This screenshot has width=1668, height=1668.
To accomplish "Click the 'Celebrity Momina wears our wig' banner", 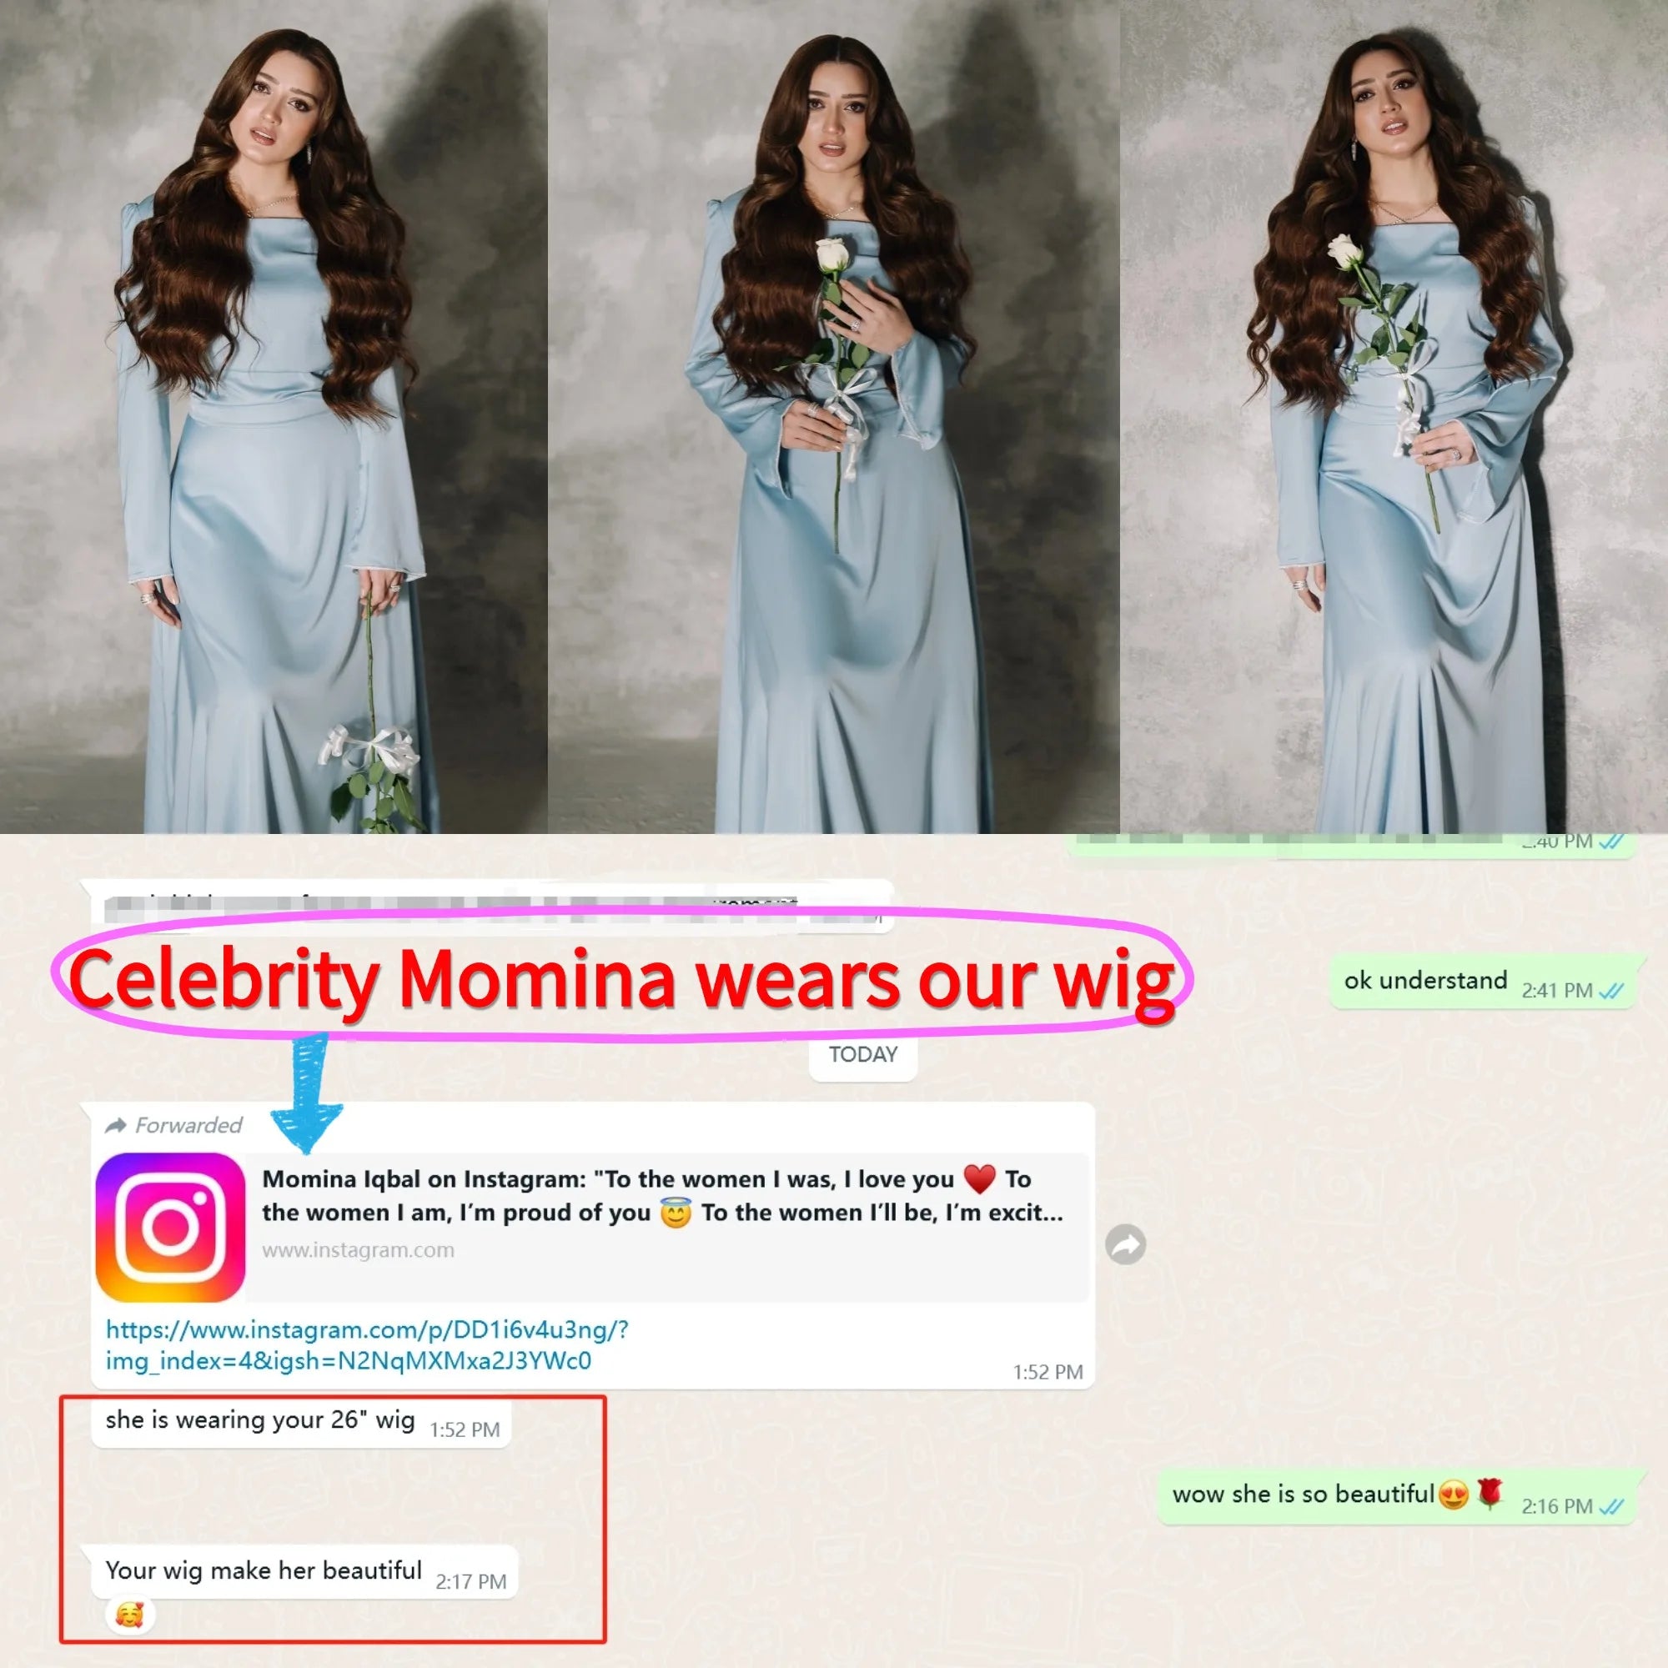I will 621,978.
